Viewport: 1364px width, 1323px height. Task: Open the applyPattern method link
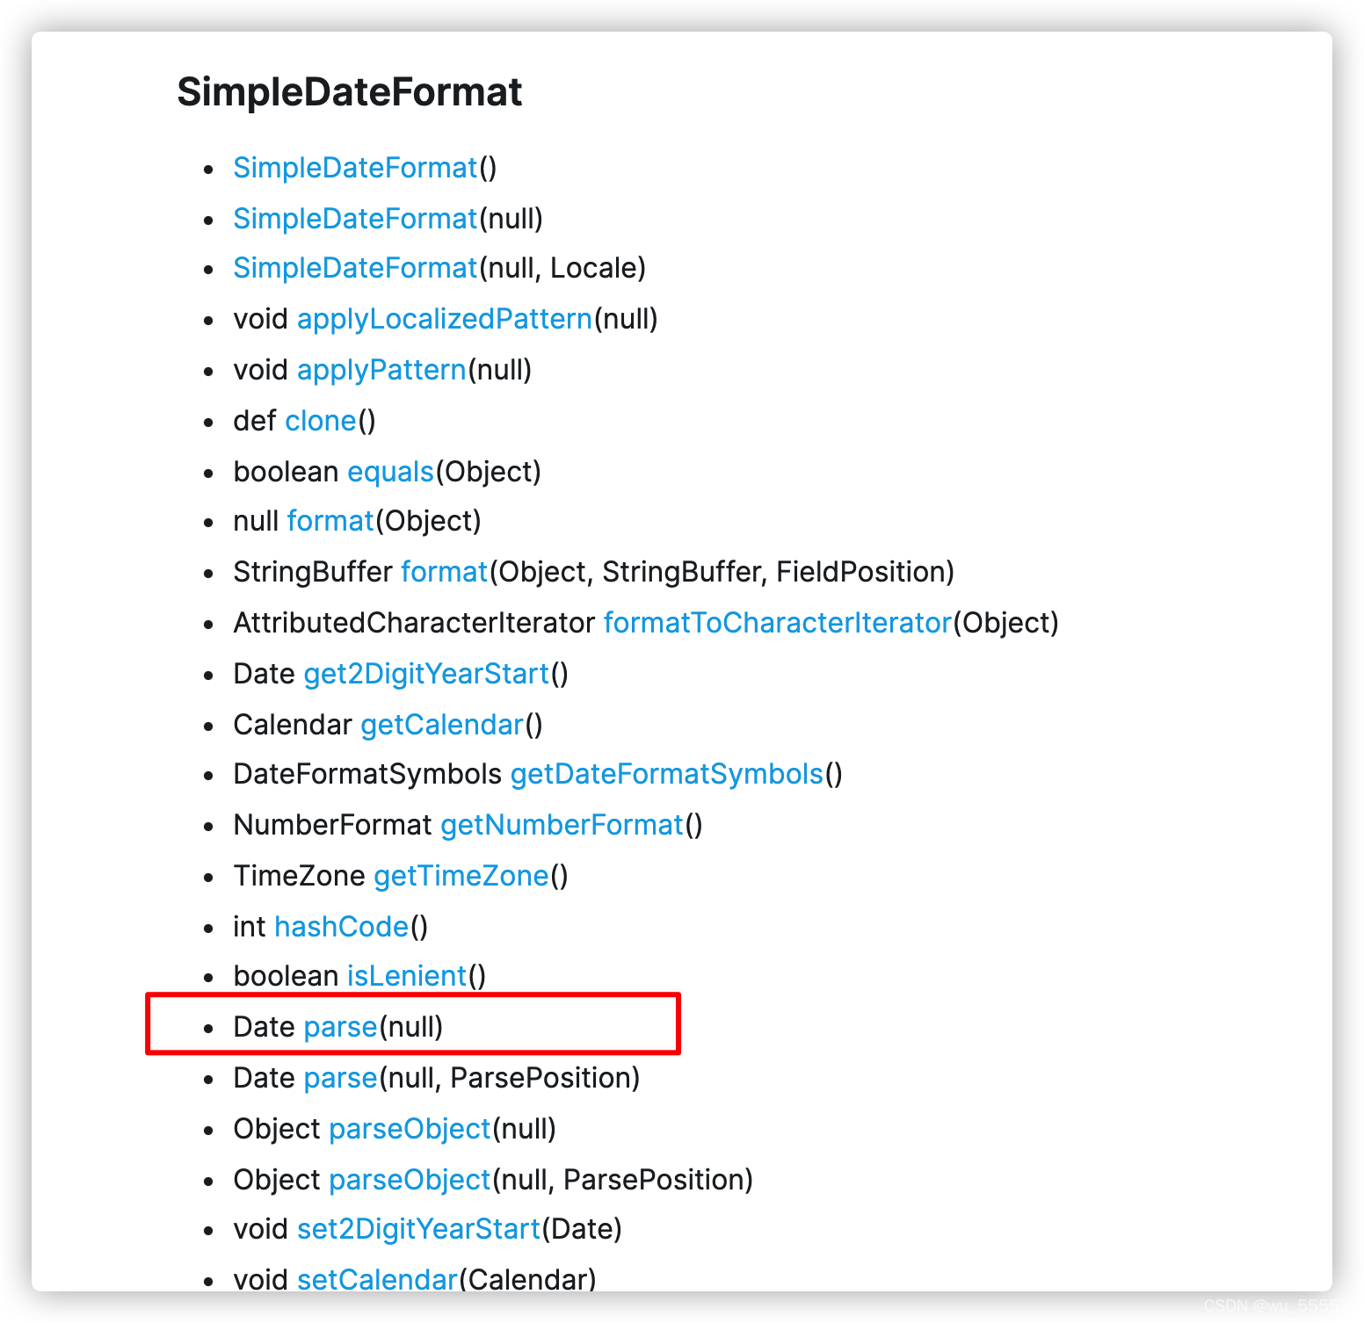(381, 370)
